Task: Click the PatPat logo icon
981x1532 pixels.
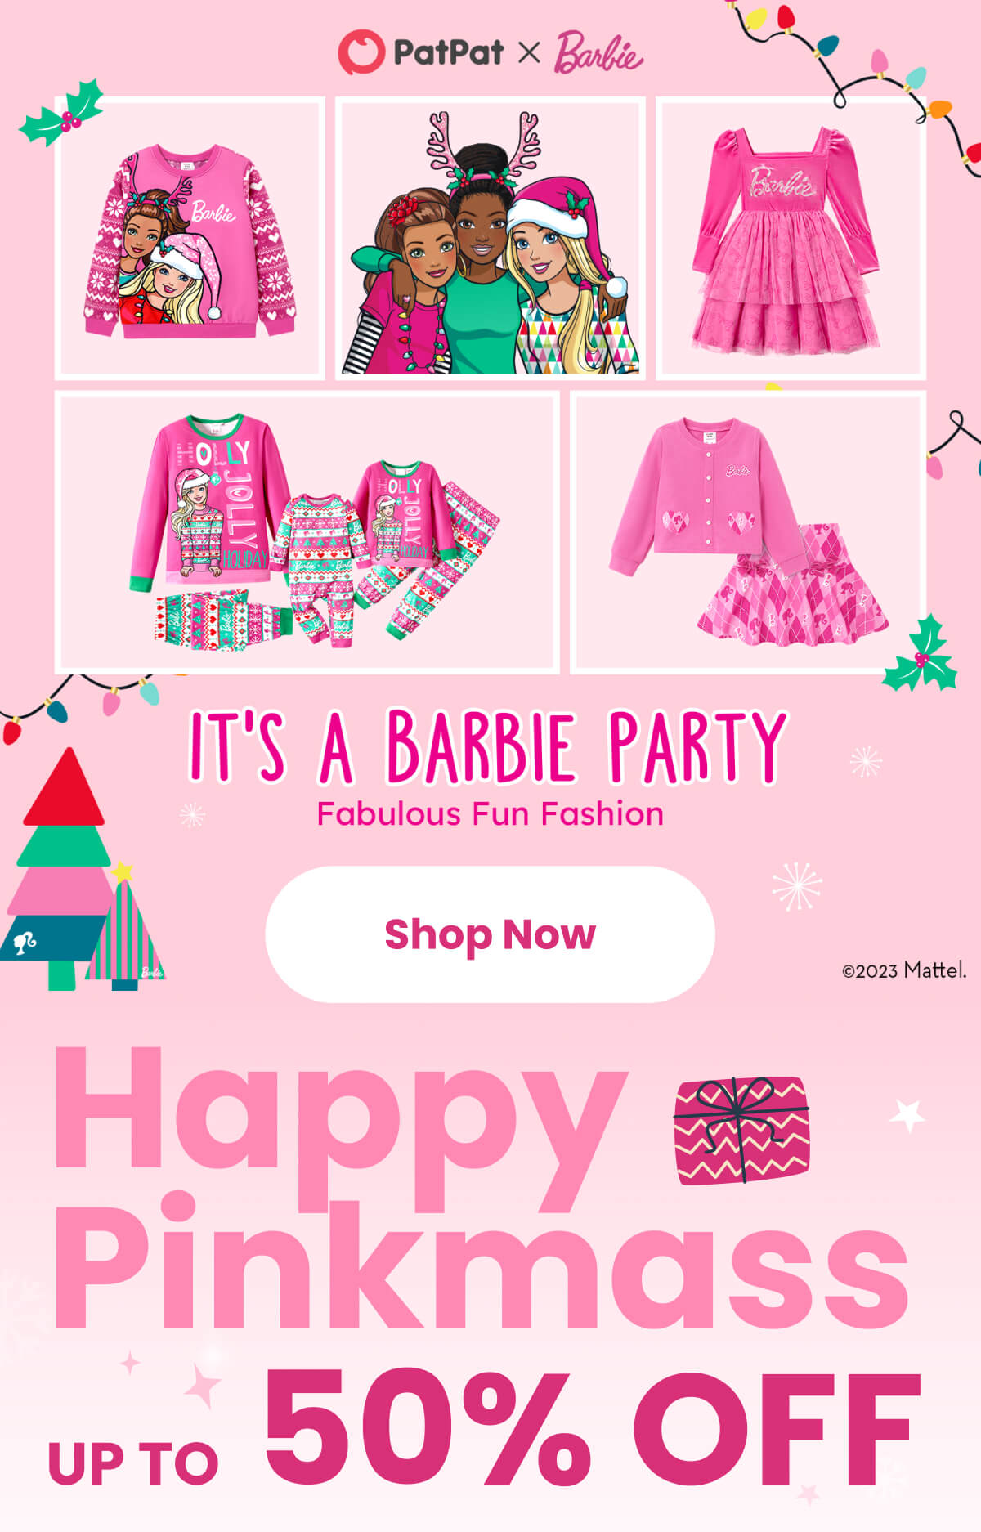Action: pyautogui.click(x=361, y=52)
